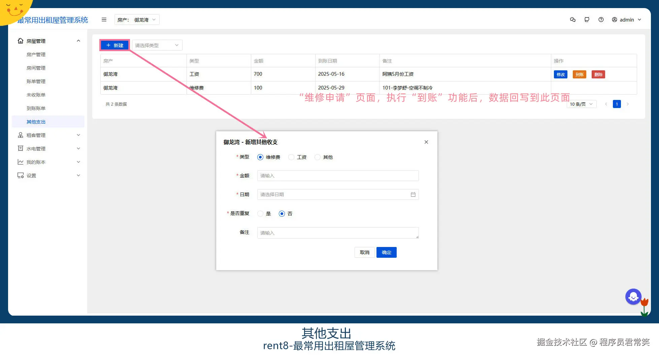Open the 到账账单 sidebar menu item
The image size is (659, 356).
coord(36,108)
